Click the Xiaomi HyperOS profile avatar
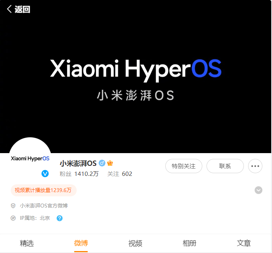 pos(30,159)
